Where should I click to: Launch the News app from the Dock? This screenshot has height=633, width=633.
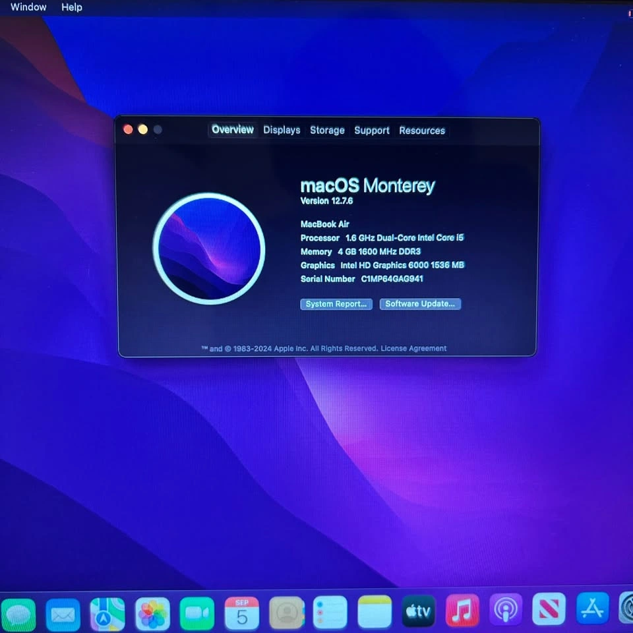point(549,609)
